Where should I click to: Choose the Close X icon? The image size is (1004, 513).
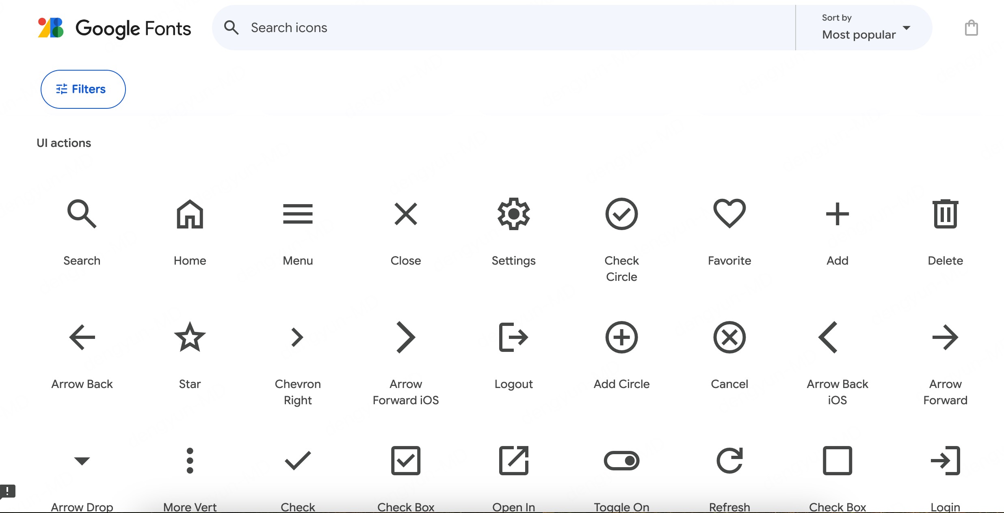[x=406, y=214]
